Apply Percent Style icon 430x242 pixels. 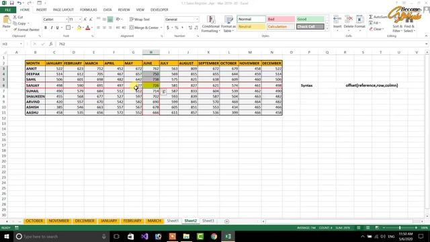(x=176, y=28)
